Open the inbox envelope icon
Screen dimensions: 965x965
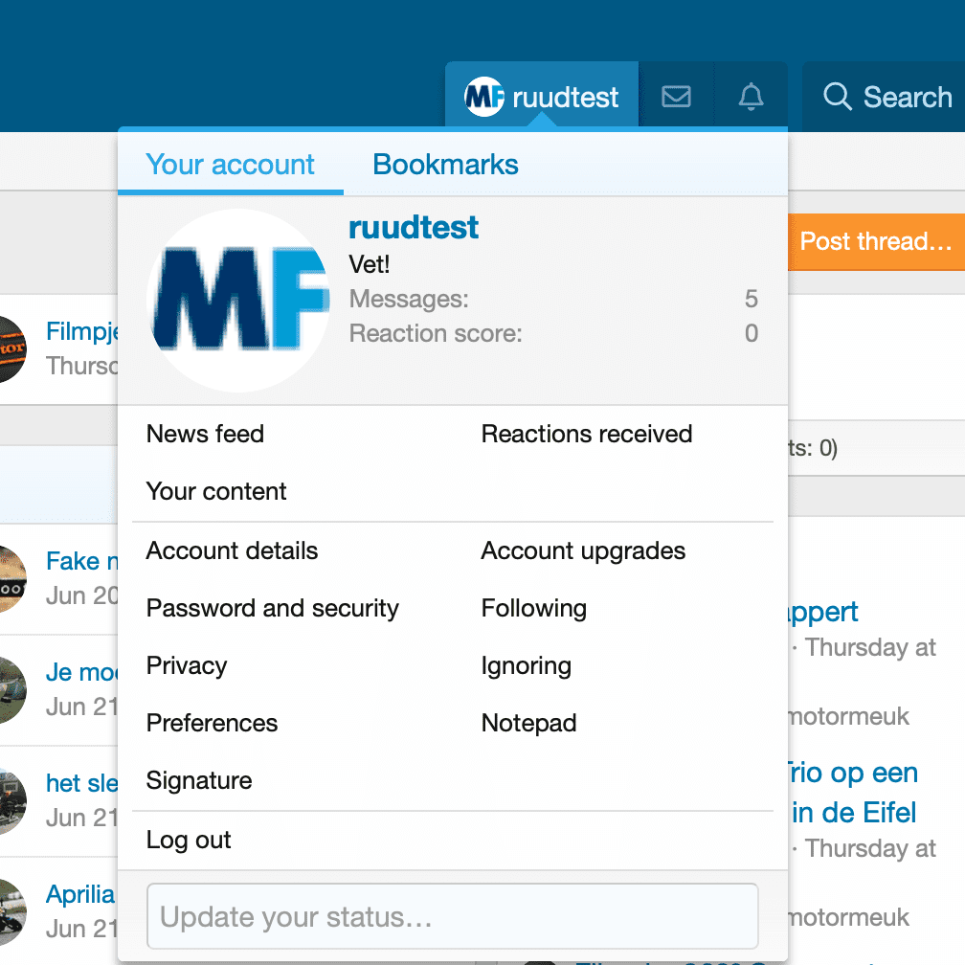(676, 97)
